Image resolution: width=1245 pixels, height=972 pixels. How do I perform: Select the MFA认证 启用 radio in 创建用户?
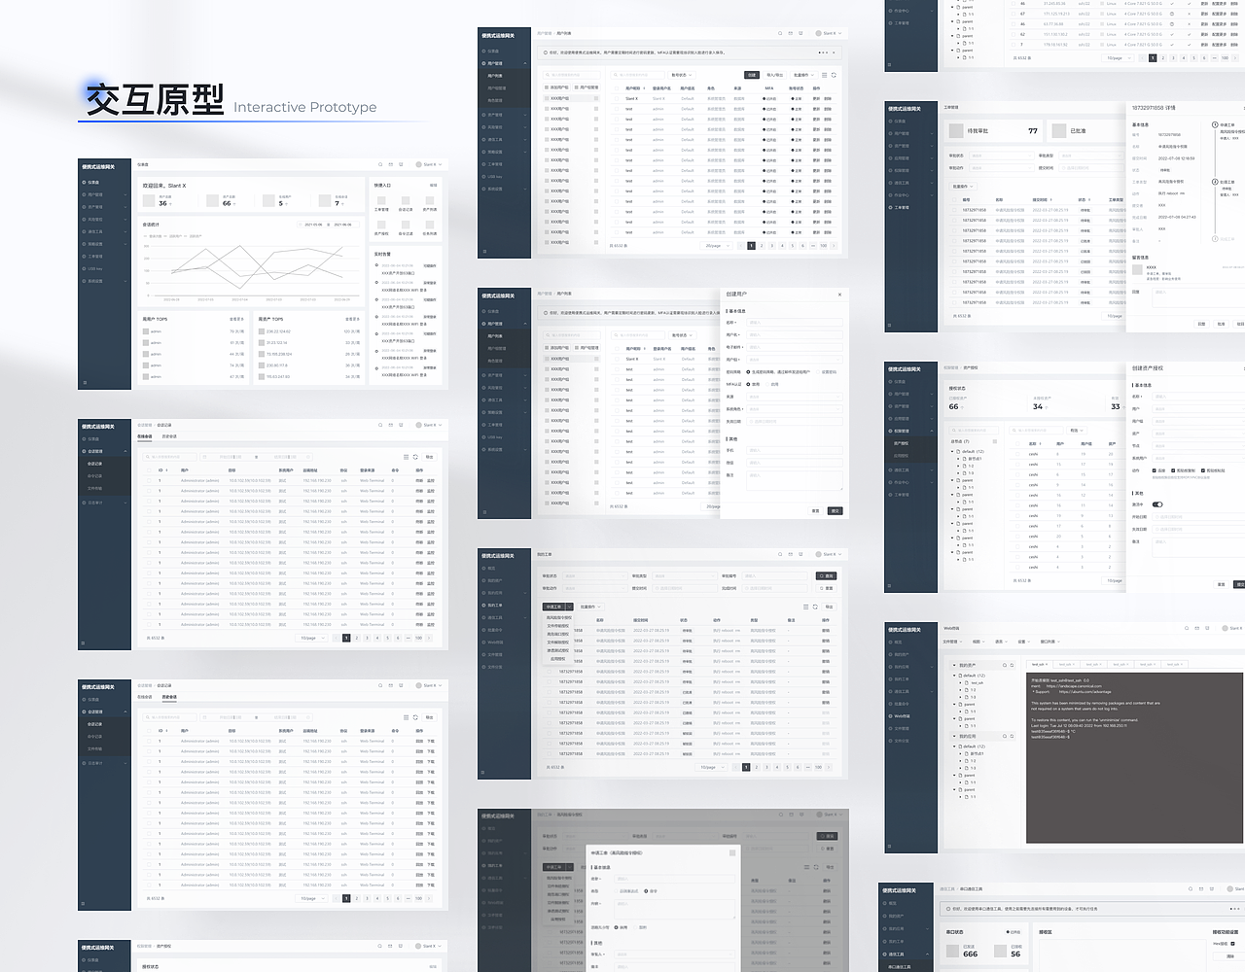767,384
